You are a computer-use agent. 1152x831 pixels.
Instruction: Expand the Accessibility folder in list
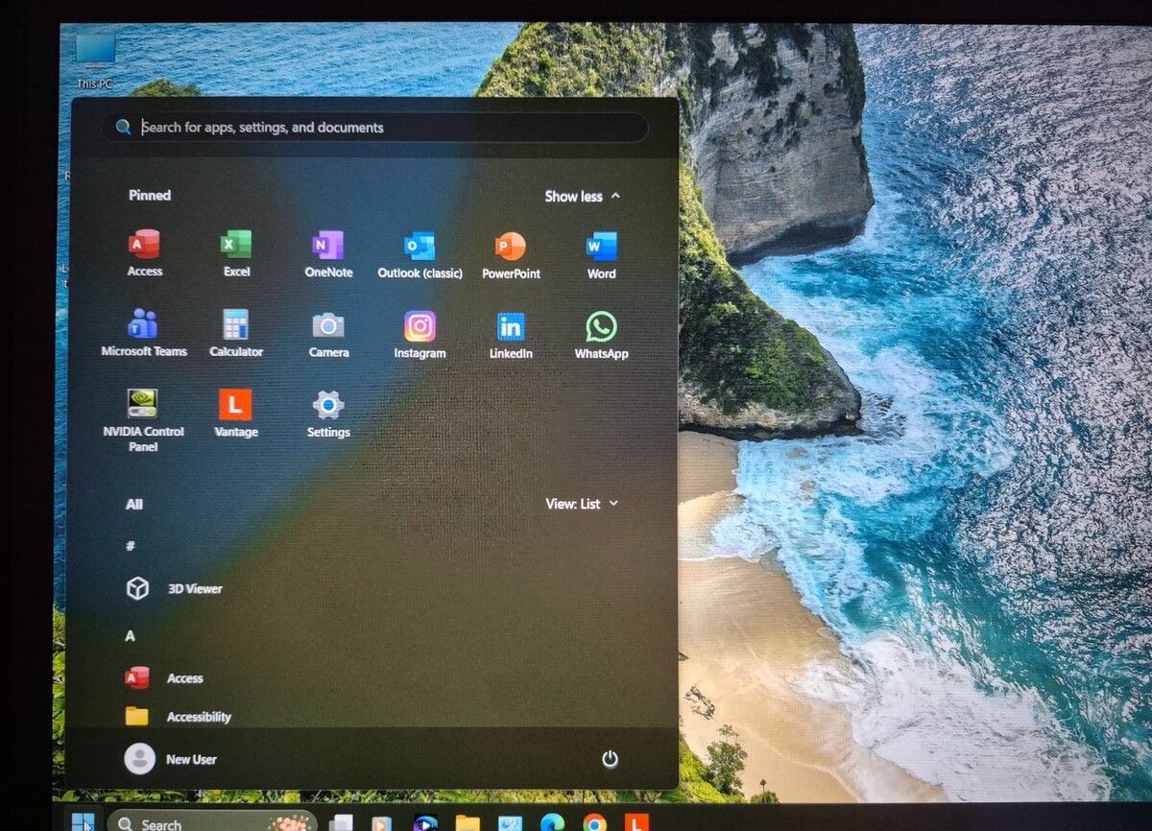click(x=198, y=717)
